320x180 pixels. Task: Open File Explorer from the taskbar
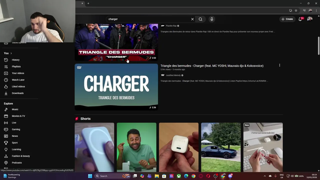click(x=157, y=176)
